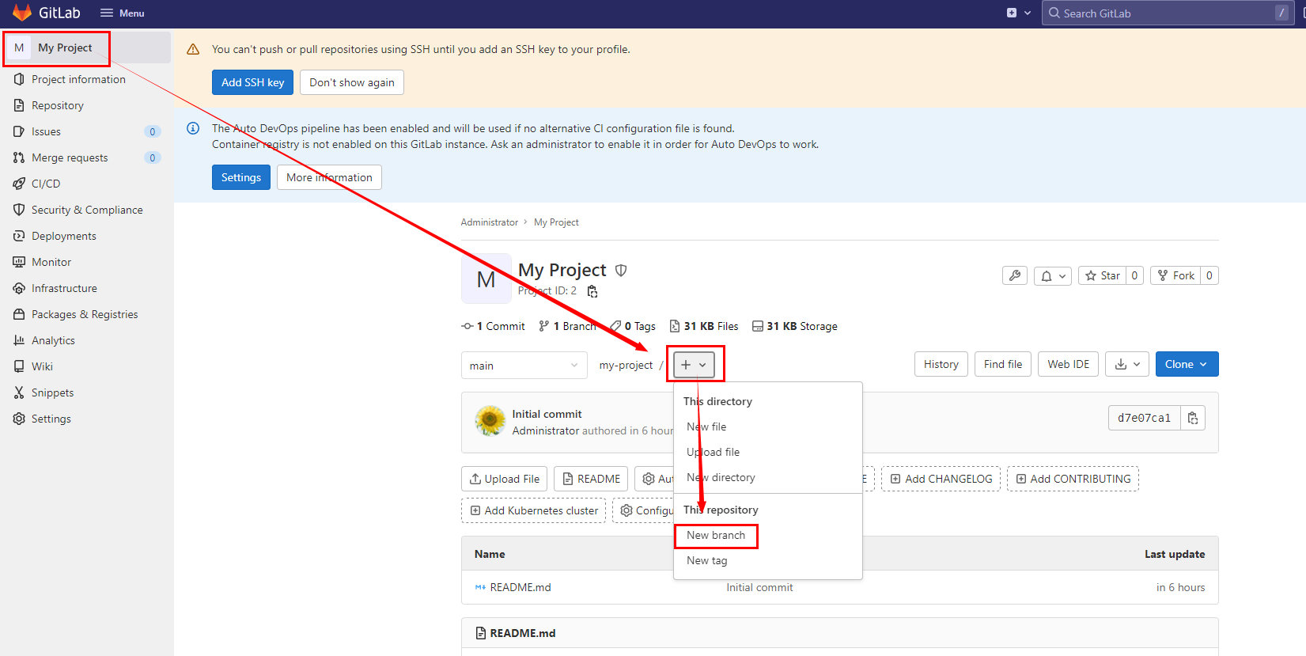Open the hamburger Menu
This screenshot has height=656, width=1306.
(122, 13)
